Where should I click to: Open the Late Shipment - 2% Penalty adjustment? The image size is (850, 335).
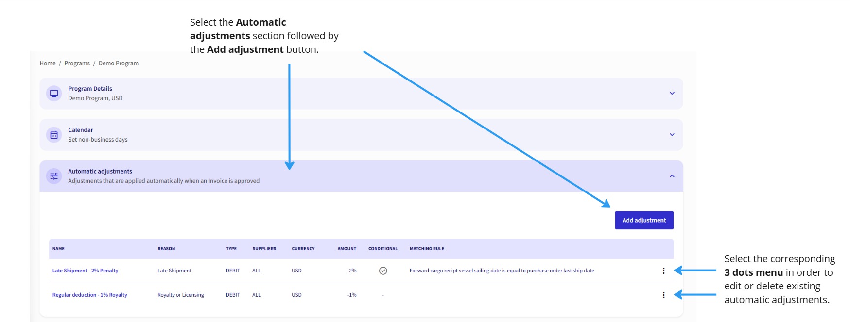pos(85,271)
